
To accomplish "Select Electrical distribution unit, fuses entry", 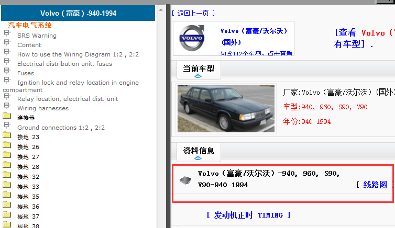I will tap(64, 64).
